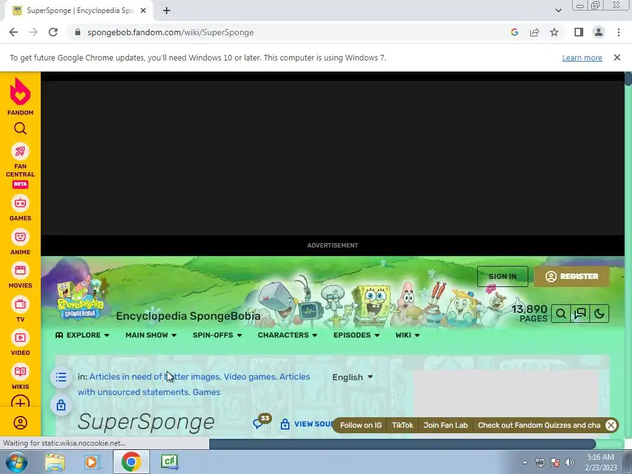The width and height of the screenshot is (632, 474).
Task: Click TikTok link in banner
Action: point(402,425)
